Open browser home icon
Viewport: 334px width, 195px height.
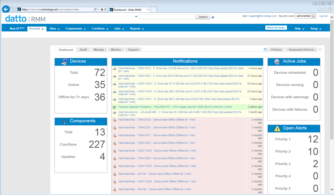click(320, 9)
